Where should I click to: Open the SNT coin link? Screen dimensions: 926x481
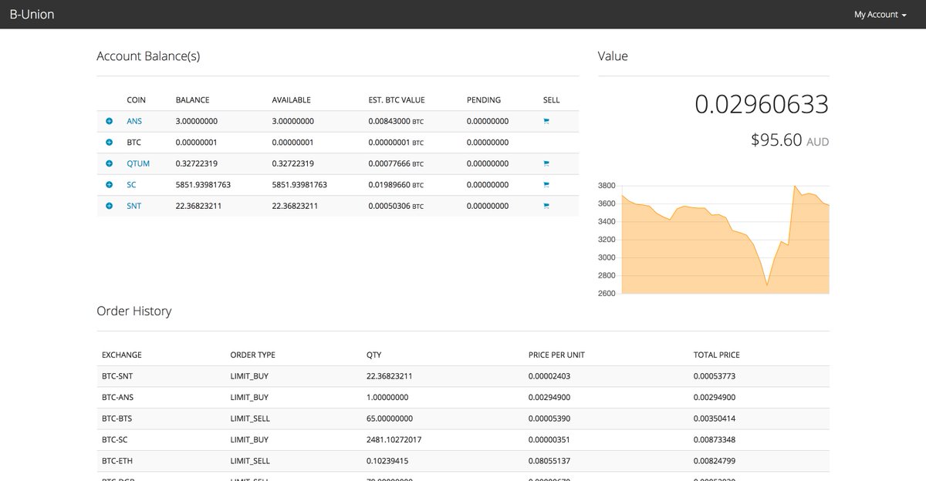(x=133, y=206)
